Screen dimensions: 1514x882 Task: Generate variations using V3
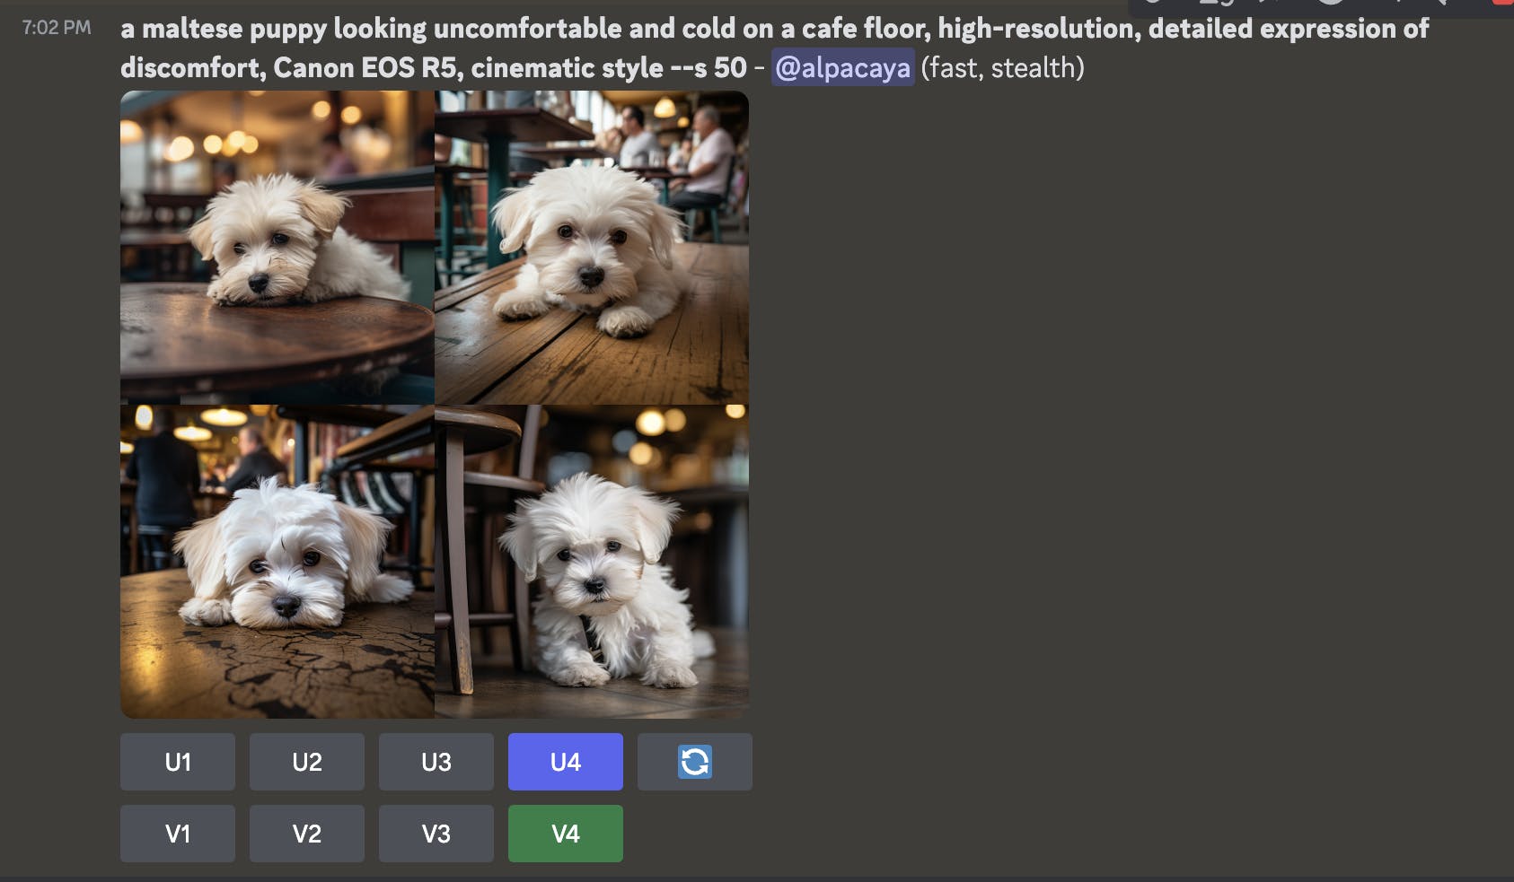(436, 834)
